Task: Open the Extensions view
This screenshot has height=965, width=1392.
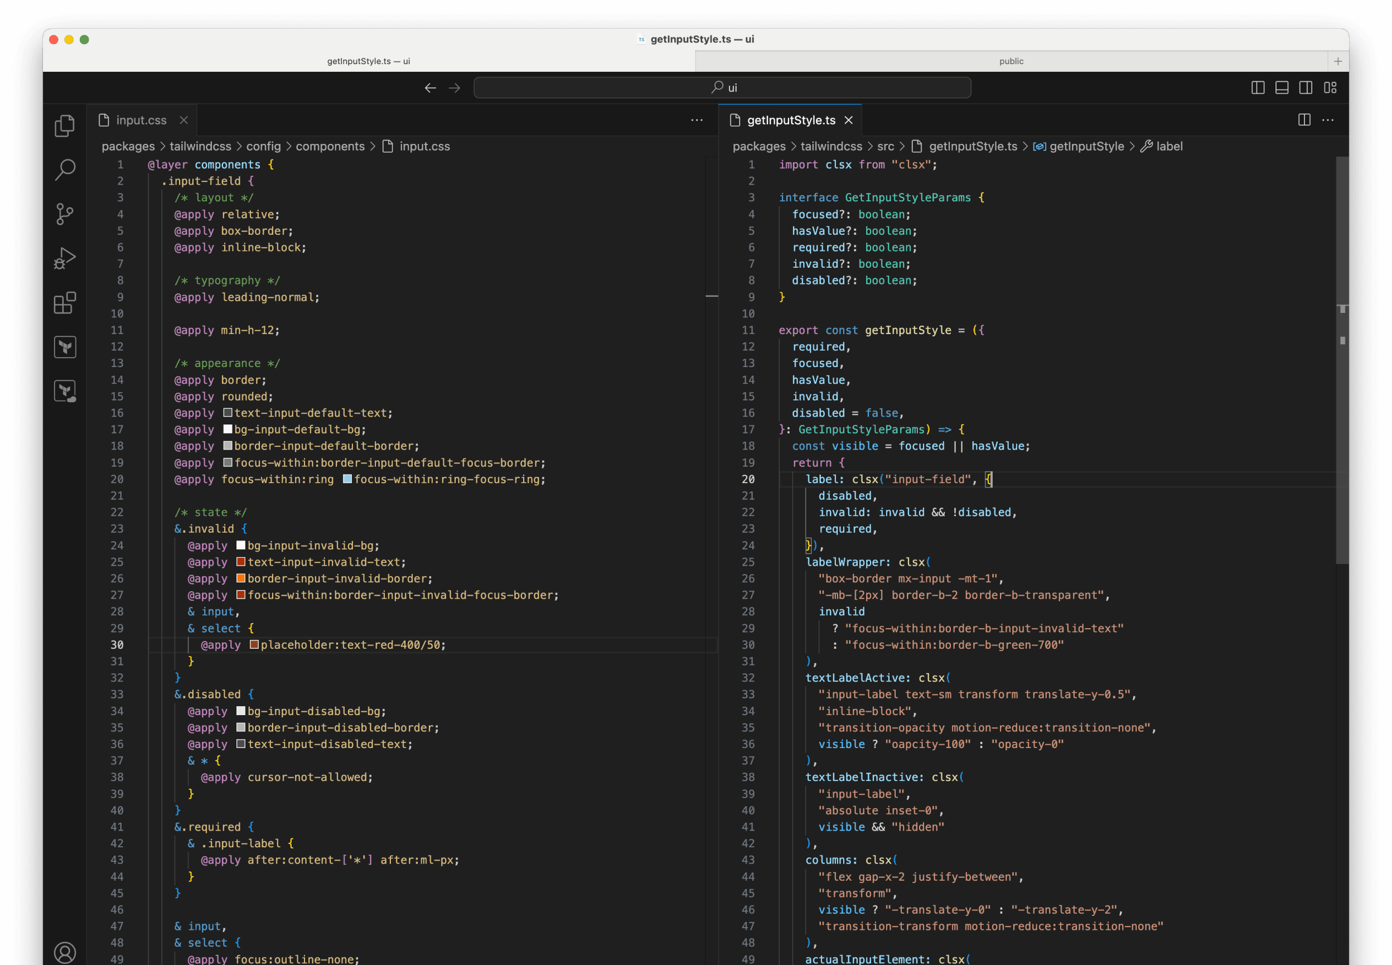Action: pos(65,302)
